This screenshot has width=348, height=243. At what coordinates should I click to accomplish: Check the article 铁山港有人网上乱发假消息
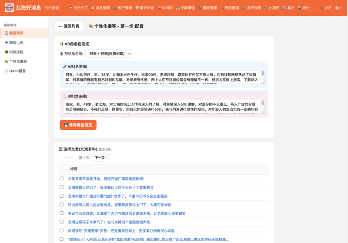pyautogui.click(x=62, y=204)
